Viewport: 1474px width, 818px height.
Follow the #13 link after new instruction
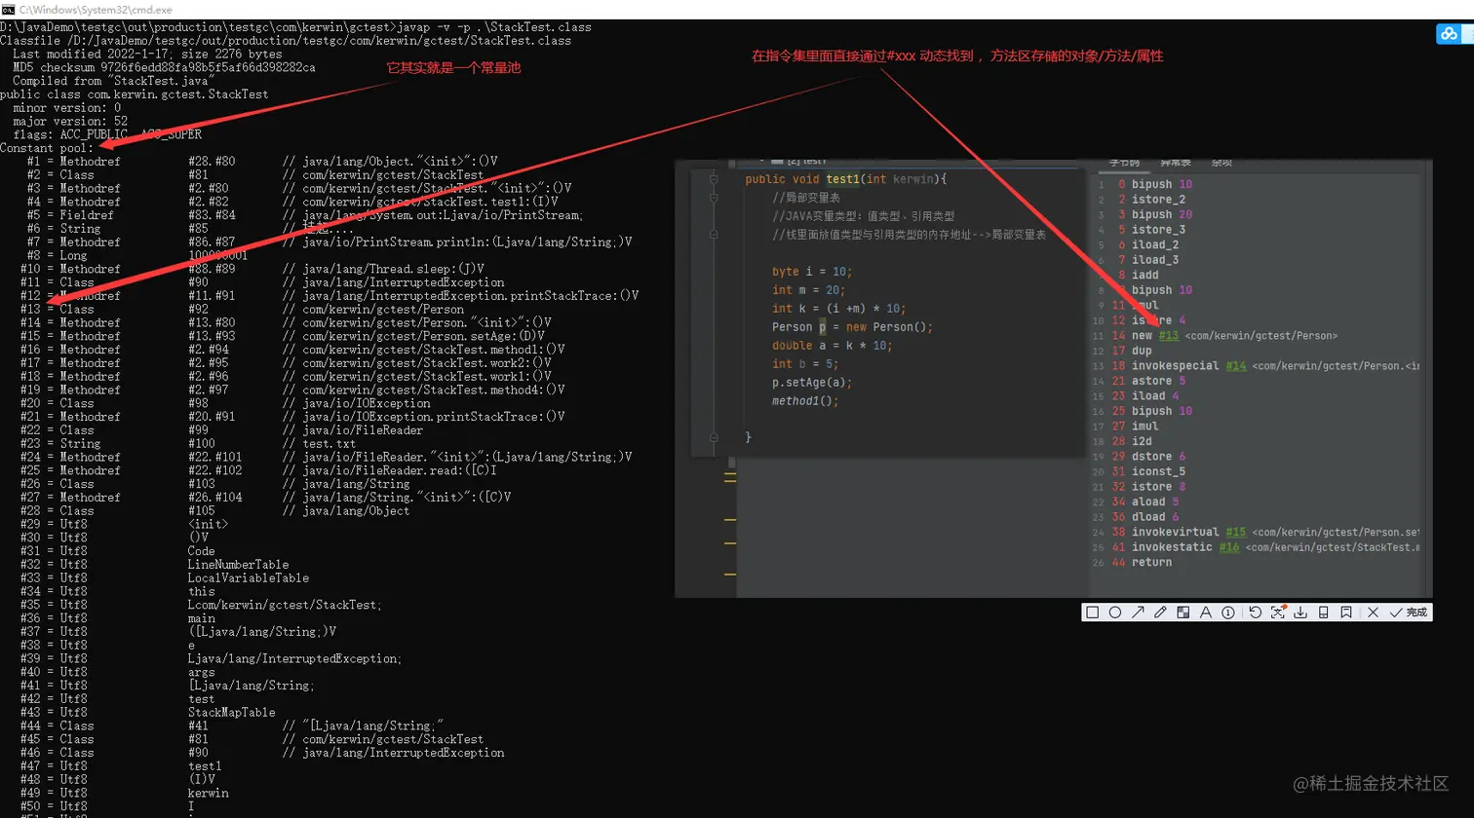(x=1168, y=335)
